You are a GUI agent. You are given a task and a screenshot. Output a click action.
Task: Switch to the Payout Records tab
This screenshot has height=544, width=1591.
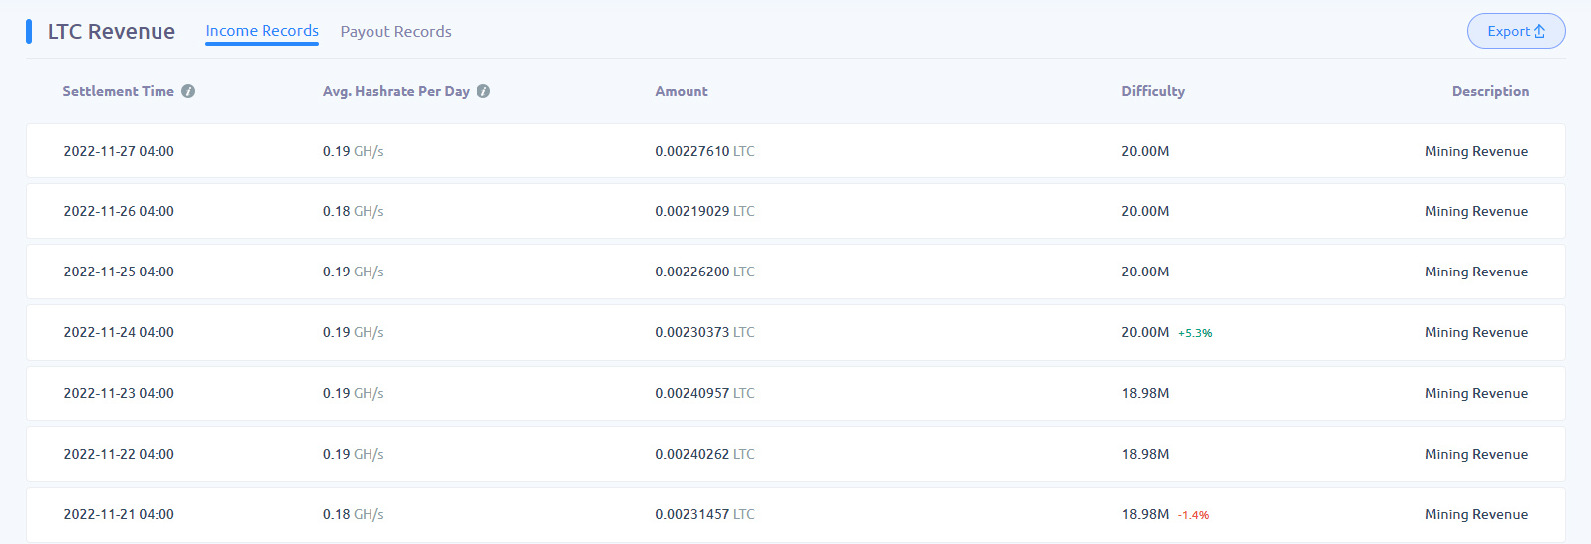[x=395, y=32]
